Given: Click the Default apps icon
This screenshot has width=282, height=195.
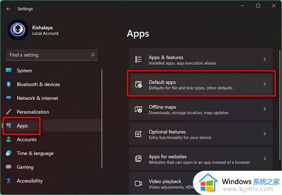Looking at the screenshot, I should coord(138,84).
